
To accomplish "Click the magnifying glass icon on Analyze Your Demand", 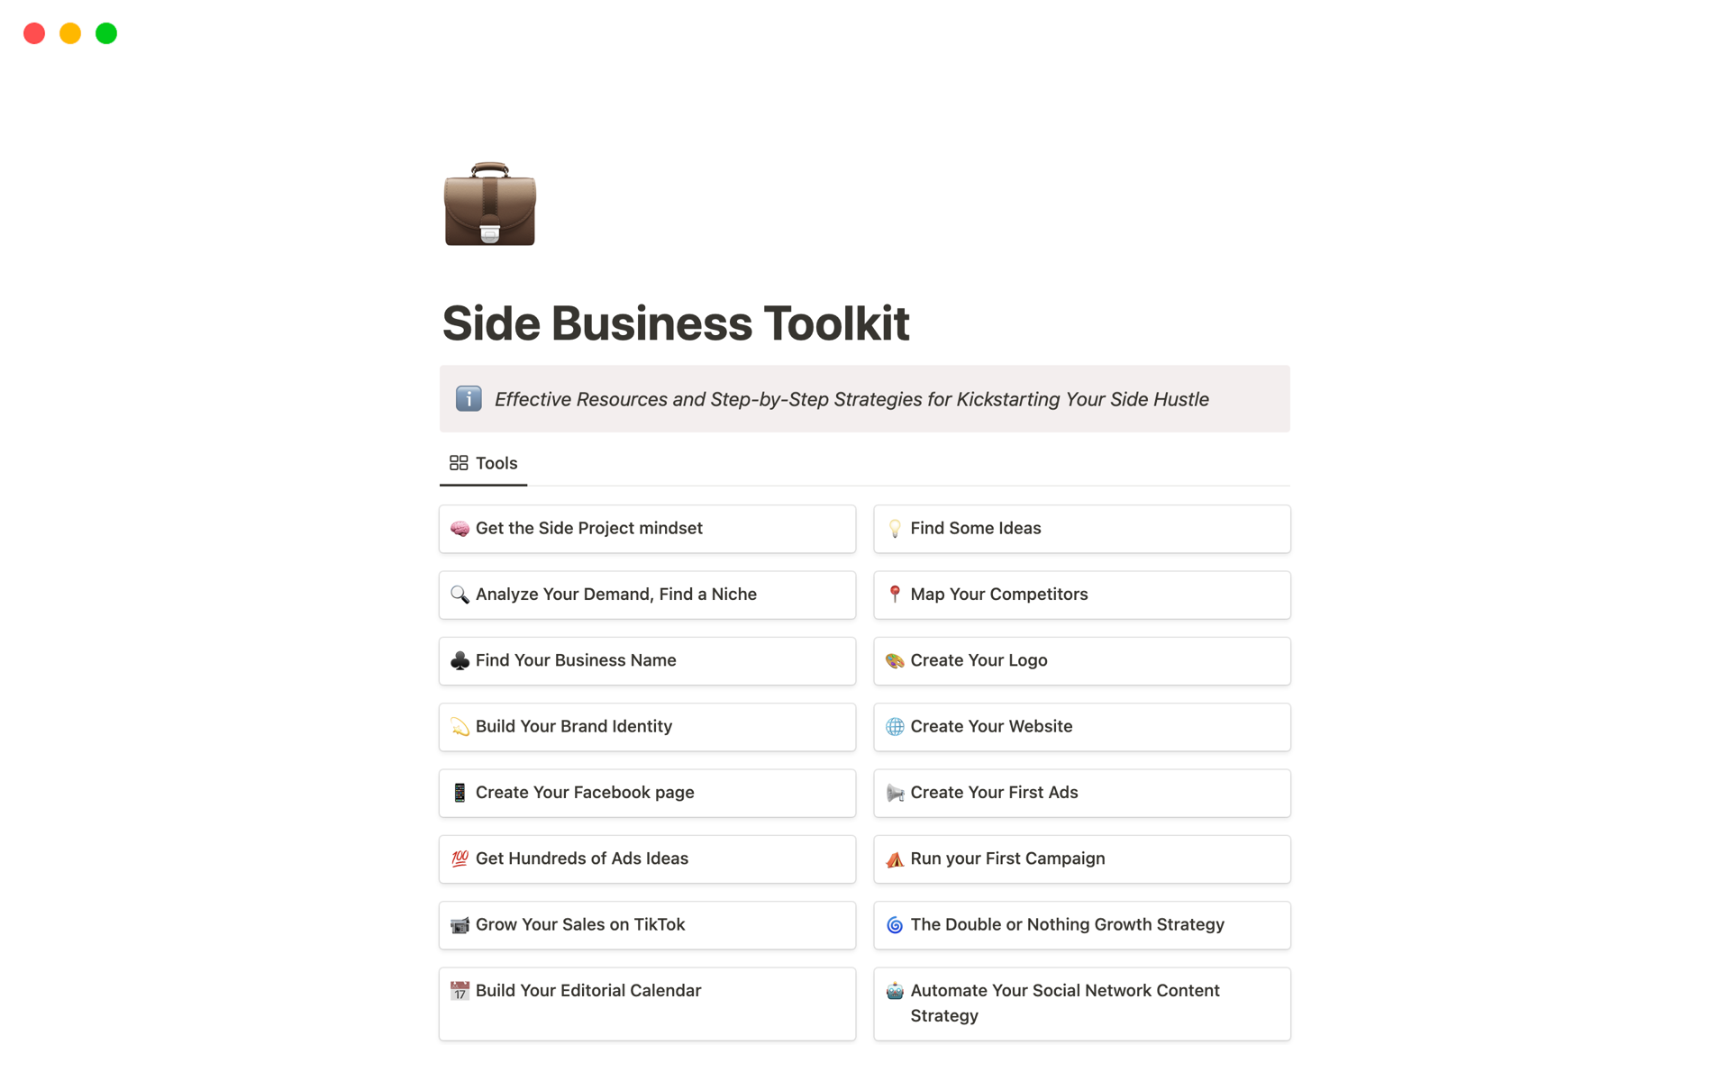I will pos(460,595).
